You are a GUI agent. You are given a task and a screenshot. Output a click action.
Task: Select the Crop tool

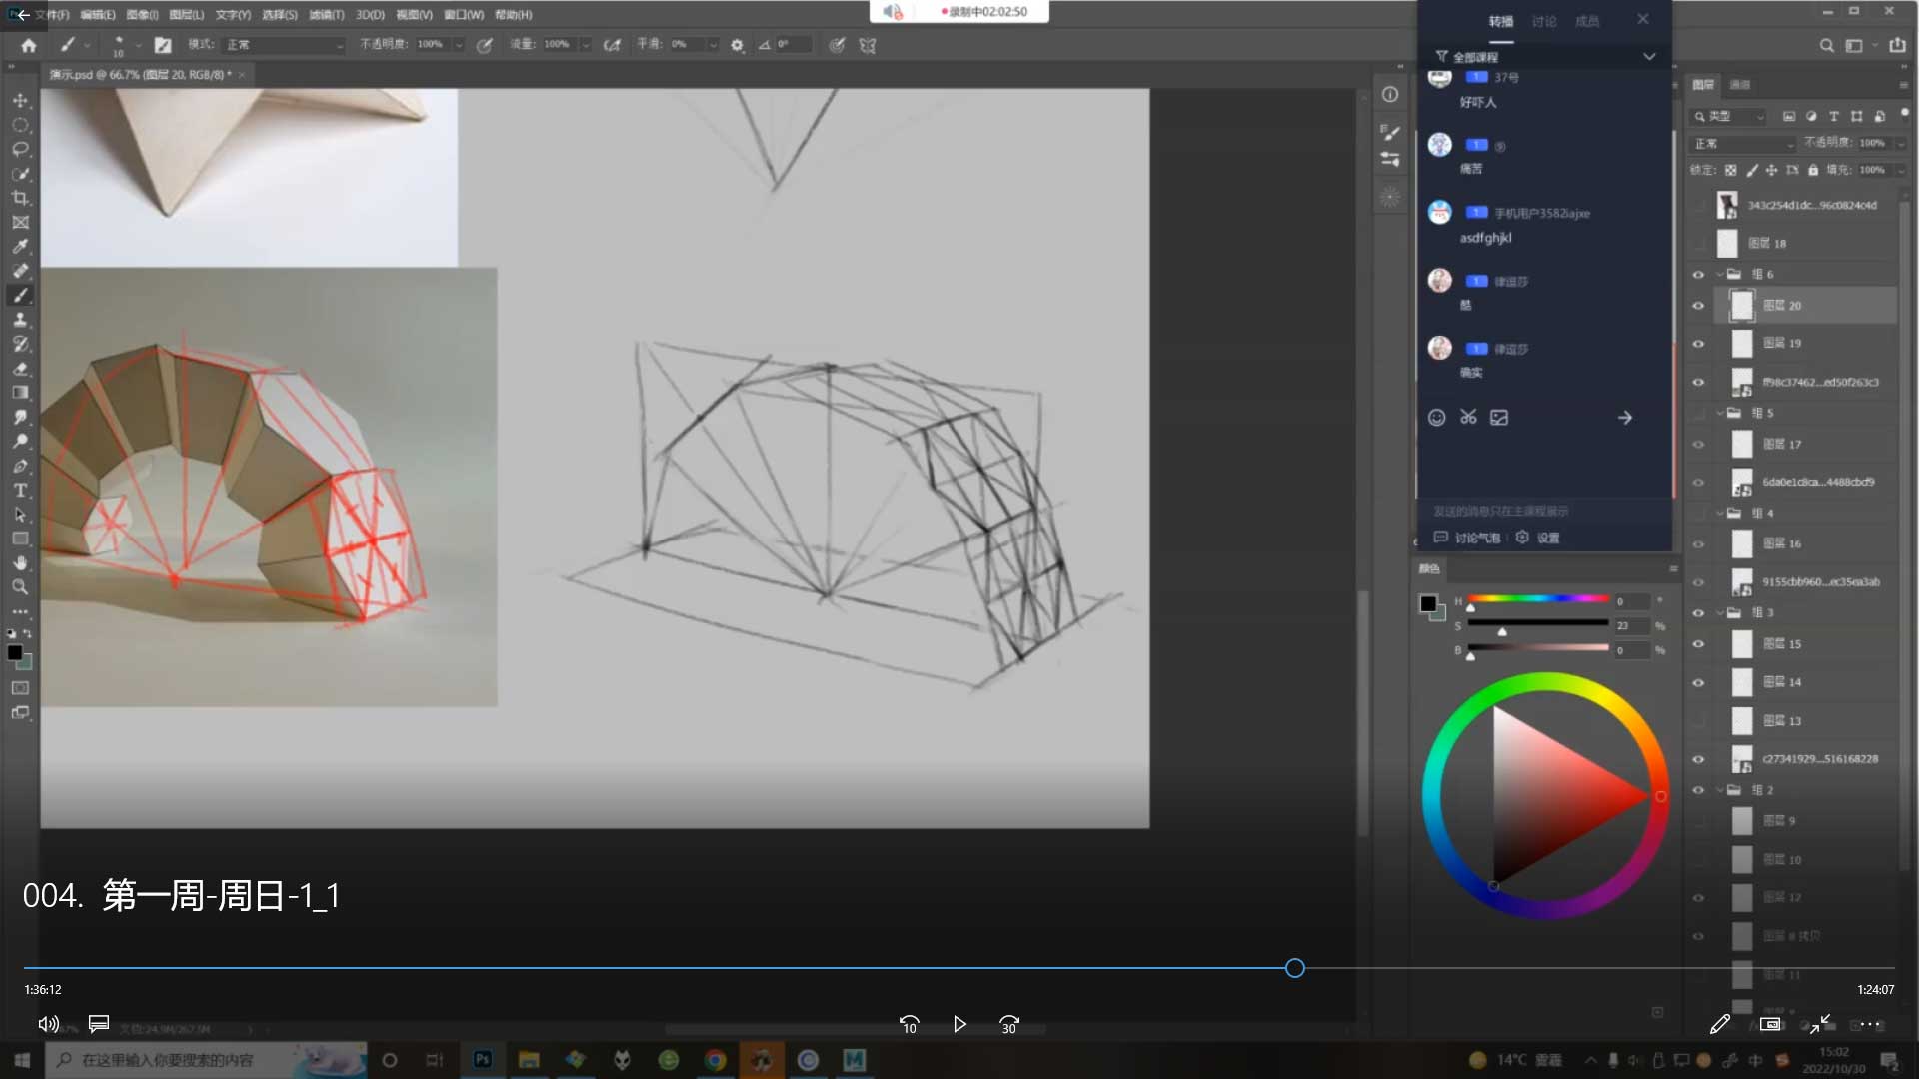tap(20, 198)
